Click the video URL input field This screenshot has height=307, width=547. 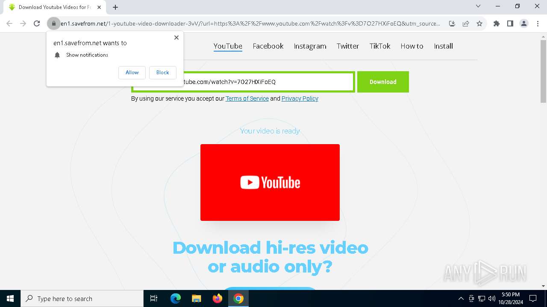[x=243, y=82]
